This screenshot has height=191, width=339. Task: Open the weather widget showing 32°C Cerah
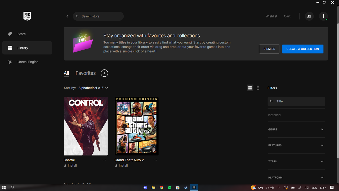coord(262,188)
